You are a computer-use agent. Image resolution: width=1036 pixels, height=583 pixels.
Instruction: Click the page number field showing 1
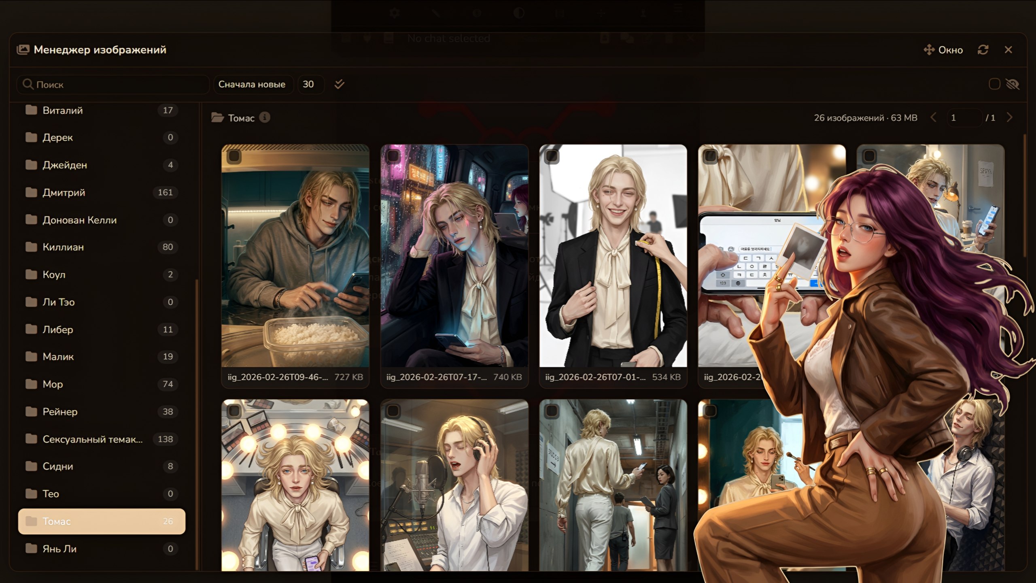[964, 118]
